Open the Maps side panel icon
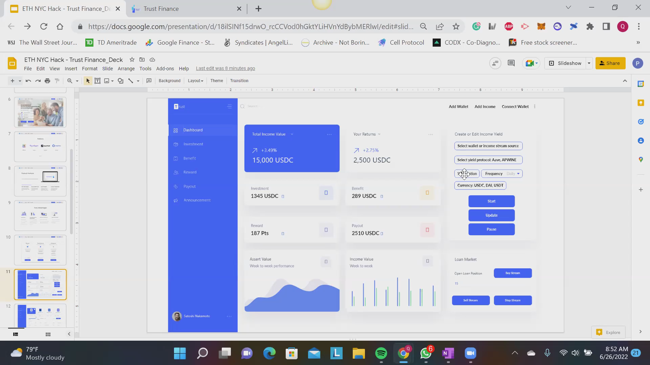This screenshot has width=650, height=365. [x=641, y=160]
